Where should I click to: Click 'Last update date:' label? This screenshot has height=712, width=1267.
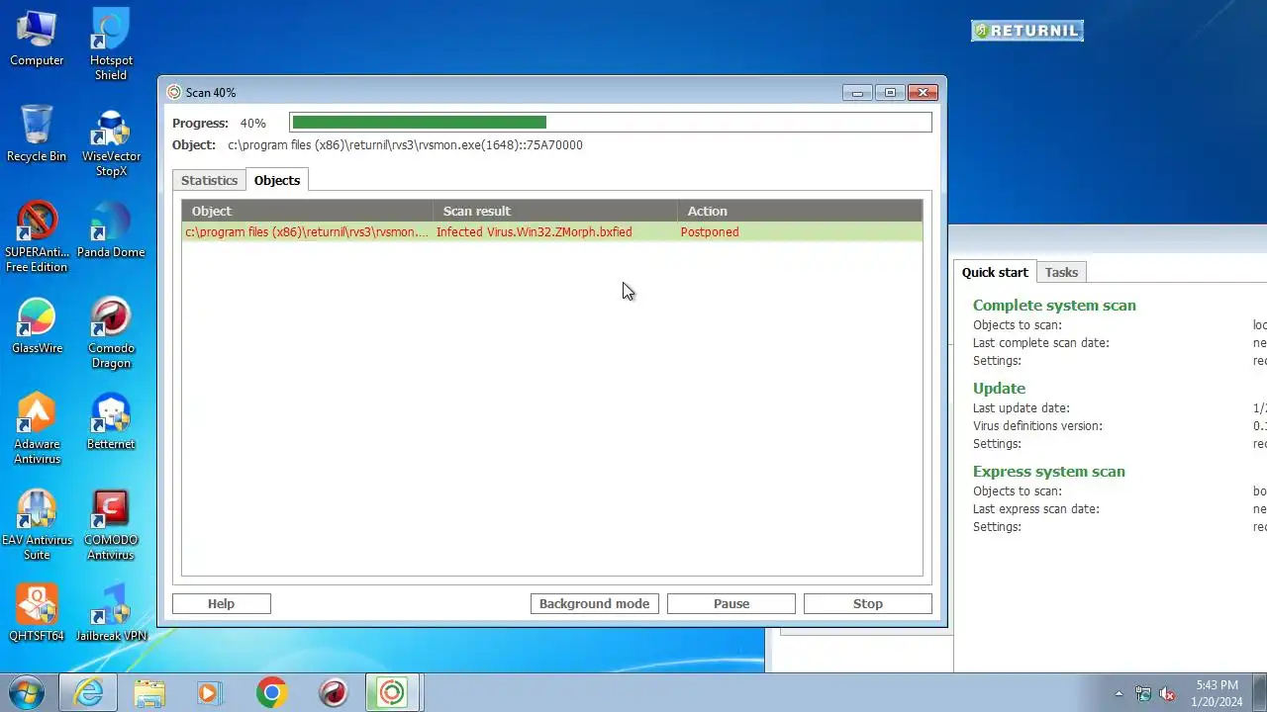(1021, 408)
